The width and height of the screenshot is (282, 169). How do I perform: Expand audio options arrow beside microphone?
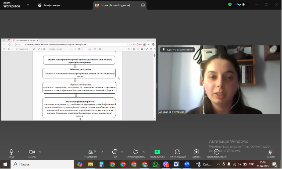pyautogui.click(x=18, y=152)
